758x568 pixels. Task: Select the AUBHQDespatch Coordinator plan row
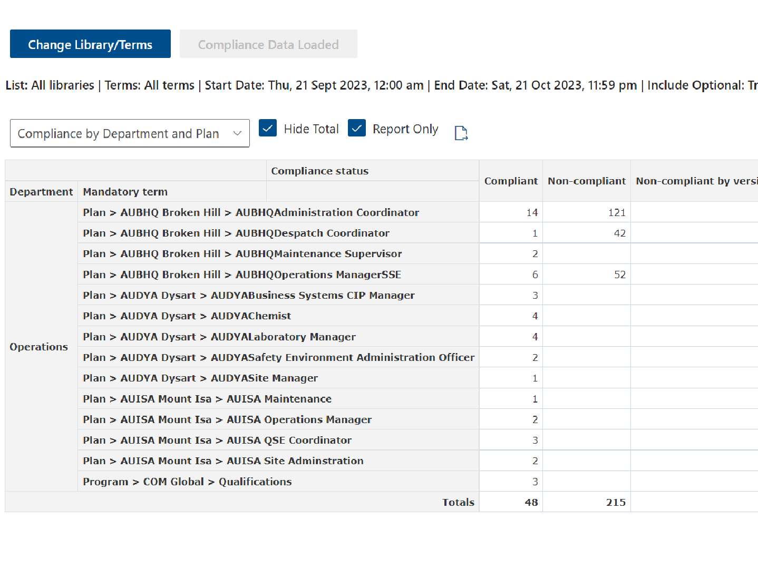tap(236, 233)
